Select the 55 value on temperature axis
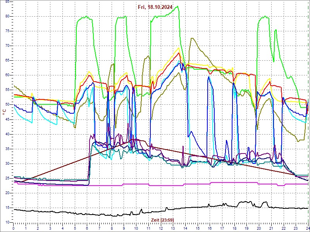The height and width of the screenshot is (232, 310). coord(7,90)
